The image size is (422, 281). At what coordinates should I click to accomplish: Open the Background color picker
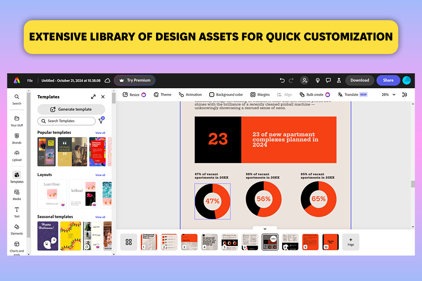click(226, 94)
